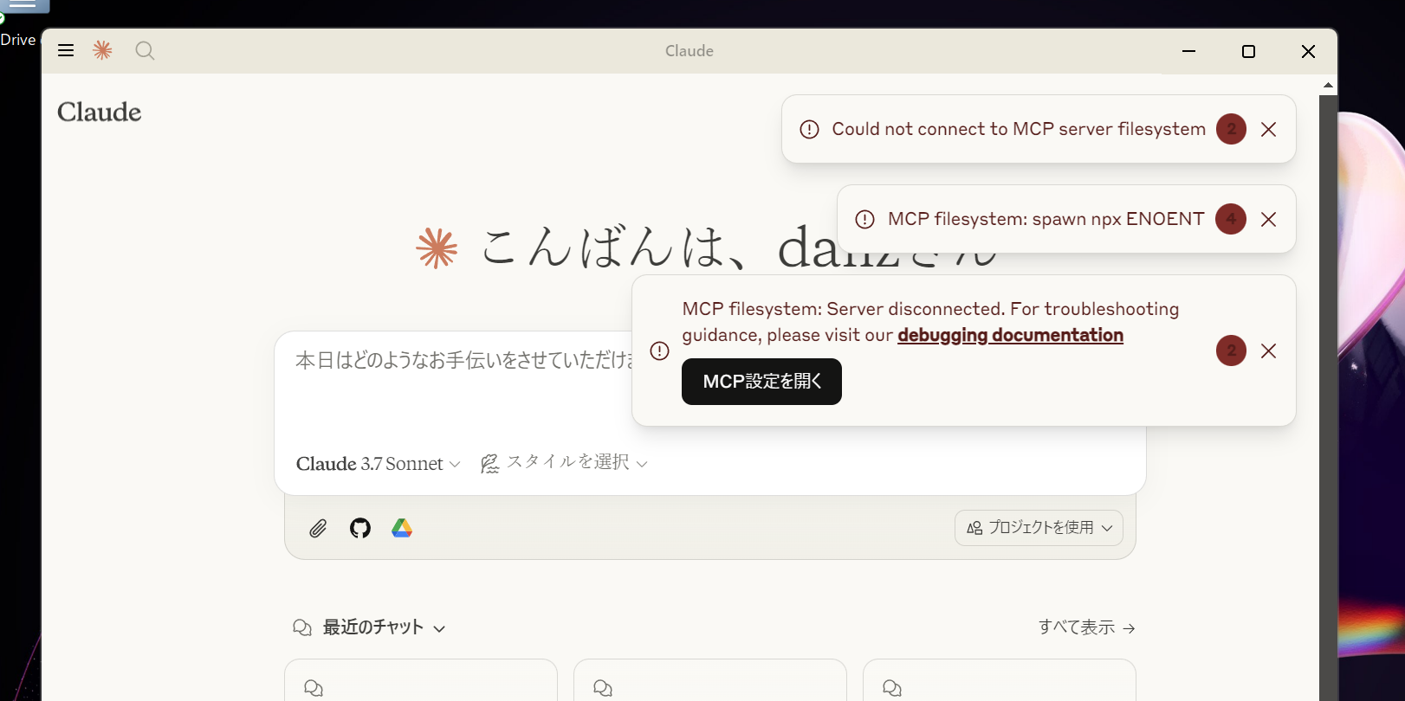
Task: Open the third recent chat card
Action: point(1000,680)
